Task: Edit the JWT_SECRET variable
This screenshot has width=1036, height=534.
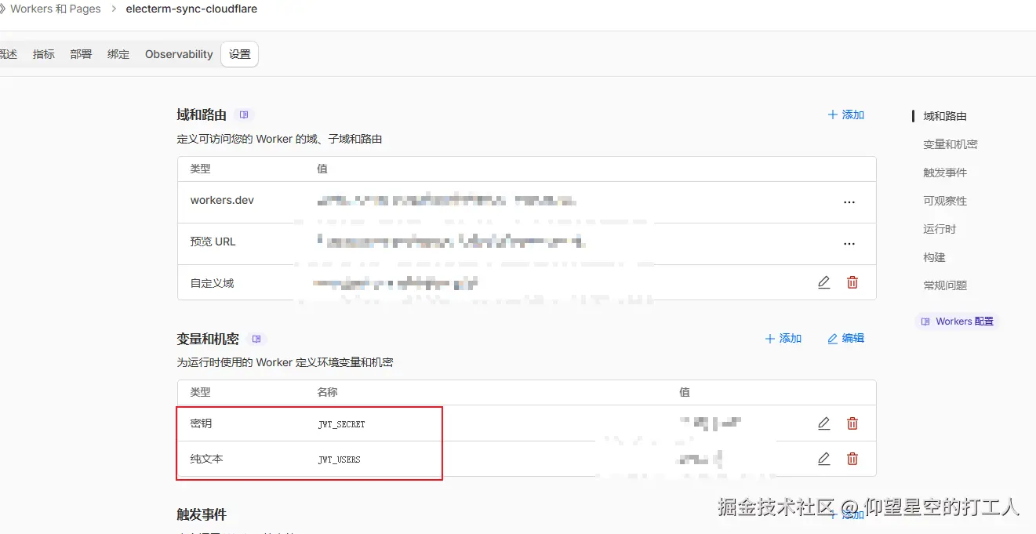Action: pos(823,423)
